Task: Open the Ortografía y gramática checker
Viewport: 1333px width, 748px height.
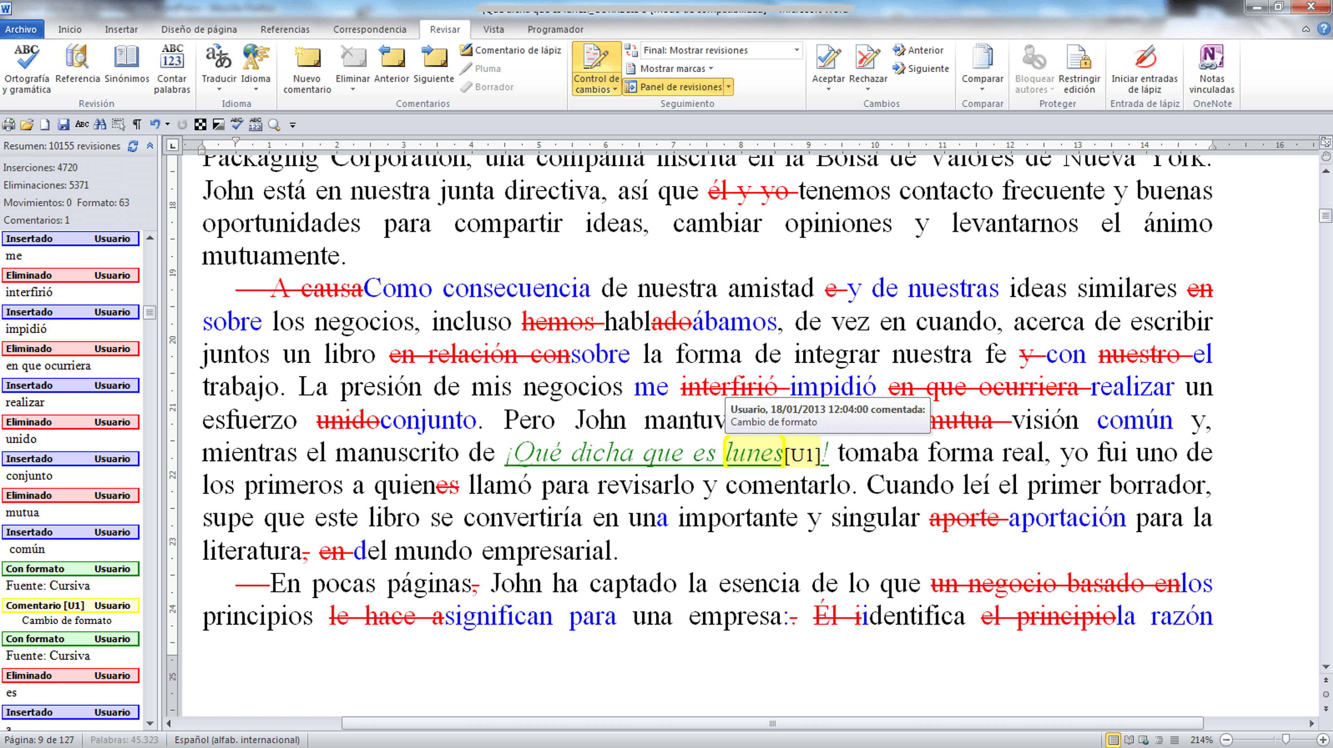Action: tap(26, 69)
